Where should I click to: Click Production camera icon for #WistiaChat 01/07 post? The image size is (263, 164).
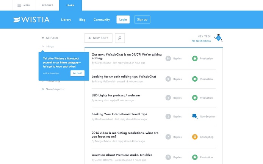click(195, 59)
